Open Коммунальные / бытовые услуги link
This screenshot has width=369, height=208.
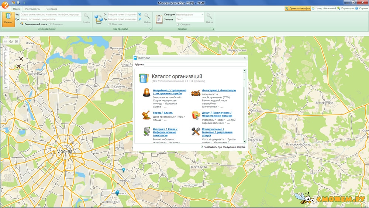click(x=217, y=132)
